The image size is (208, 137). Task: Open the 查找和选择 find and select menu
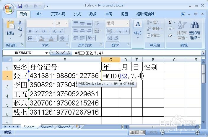point(194,30)
